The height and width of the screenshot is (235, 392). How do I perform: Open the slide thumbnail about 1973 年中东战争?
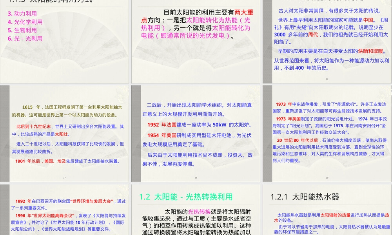pos(327,134)
